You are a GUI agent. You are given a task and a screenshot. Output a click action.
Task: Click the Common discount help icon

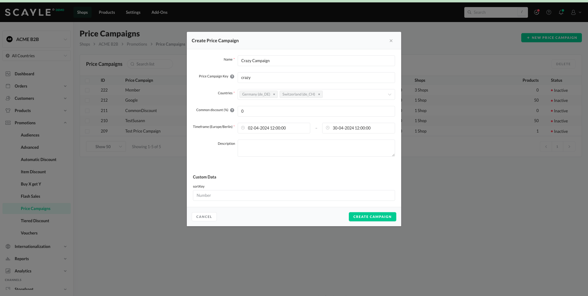click(x=232, y=110)
